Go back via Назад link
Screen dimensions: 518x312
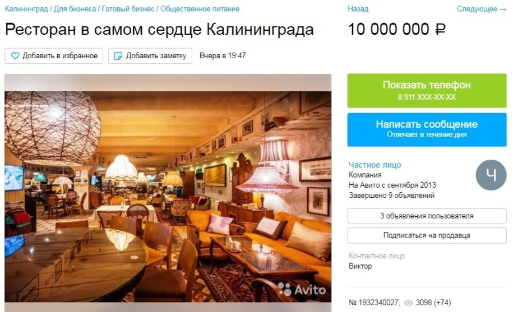point(358,9)
